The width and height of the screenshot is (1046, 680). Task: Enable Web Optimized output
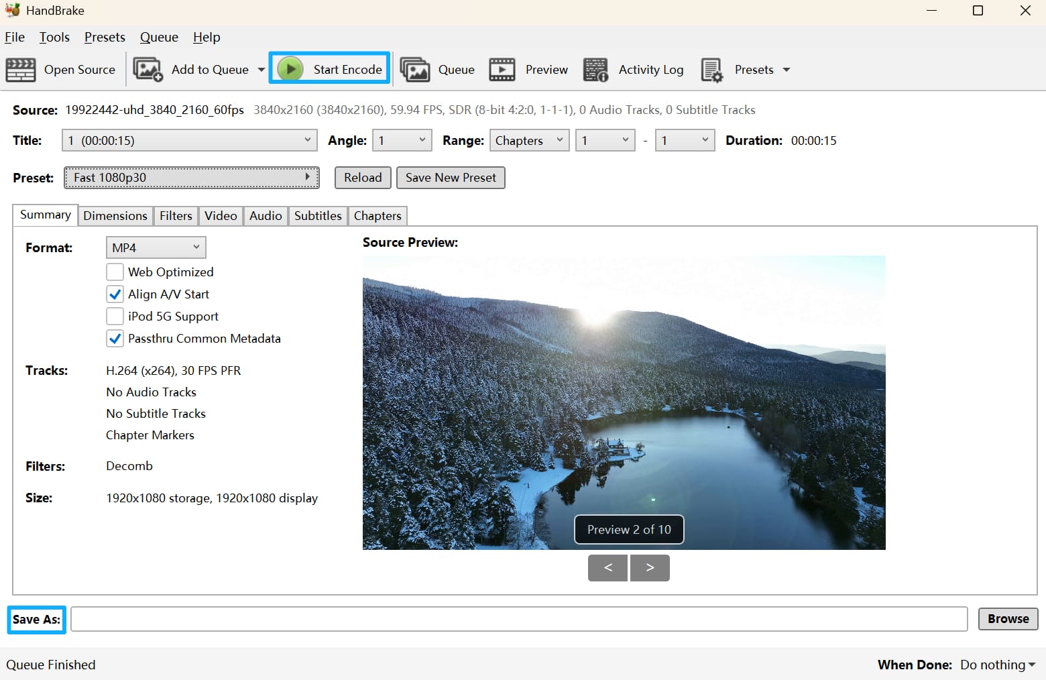click(x=115, y=272)
